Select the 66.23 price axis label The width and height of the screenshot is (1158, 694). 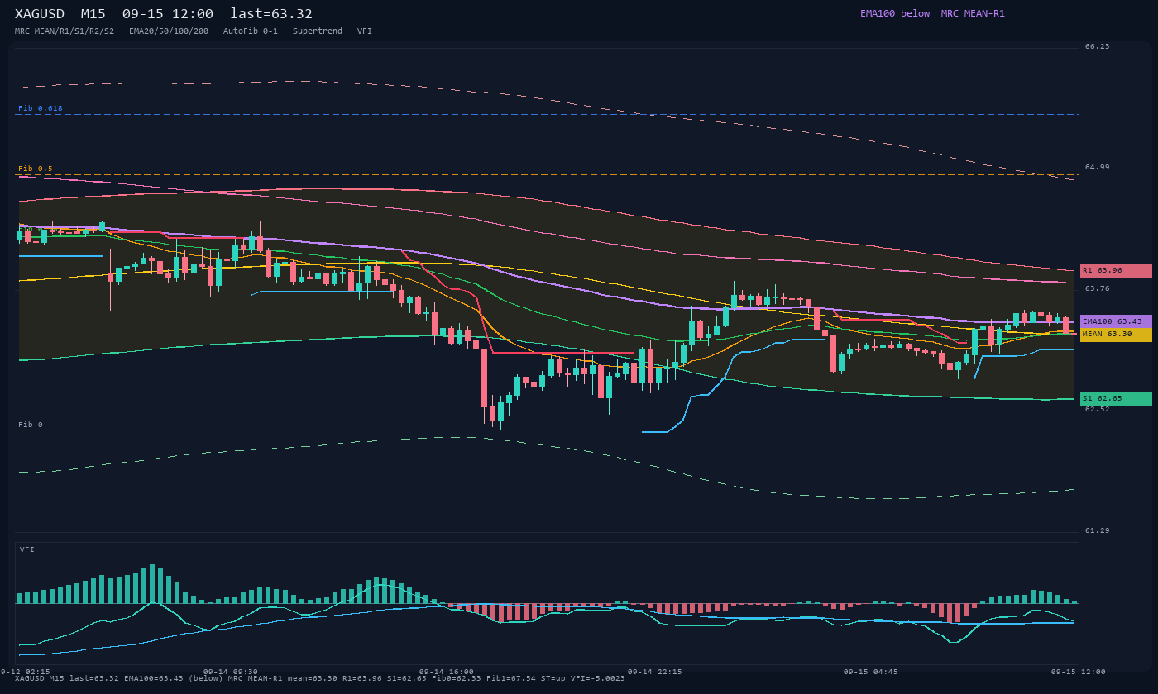point(1098,46)
